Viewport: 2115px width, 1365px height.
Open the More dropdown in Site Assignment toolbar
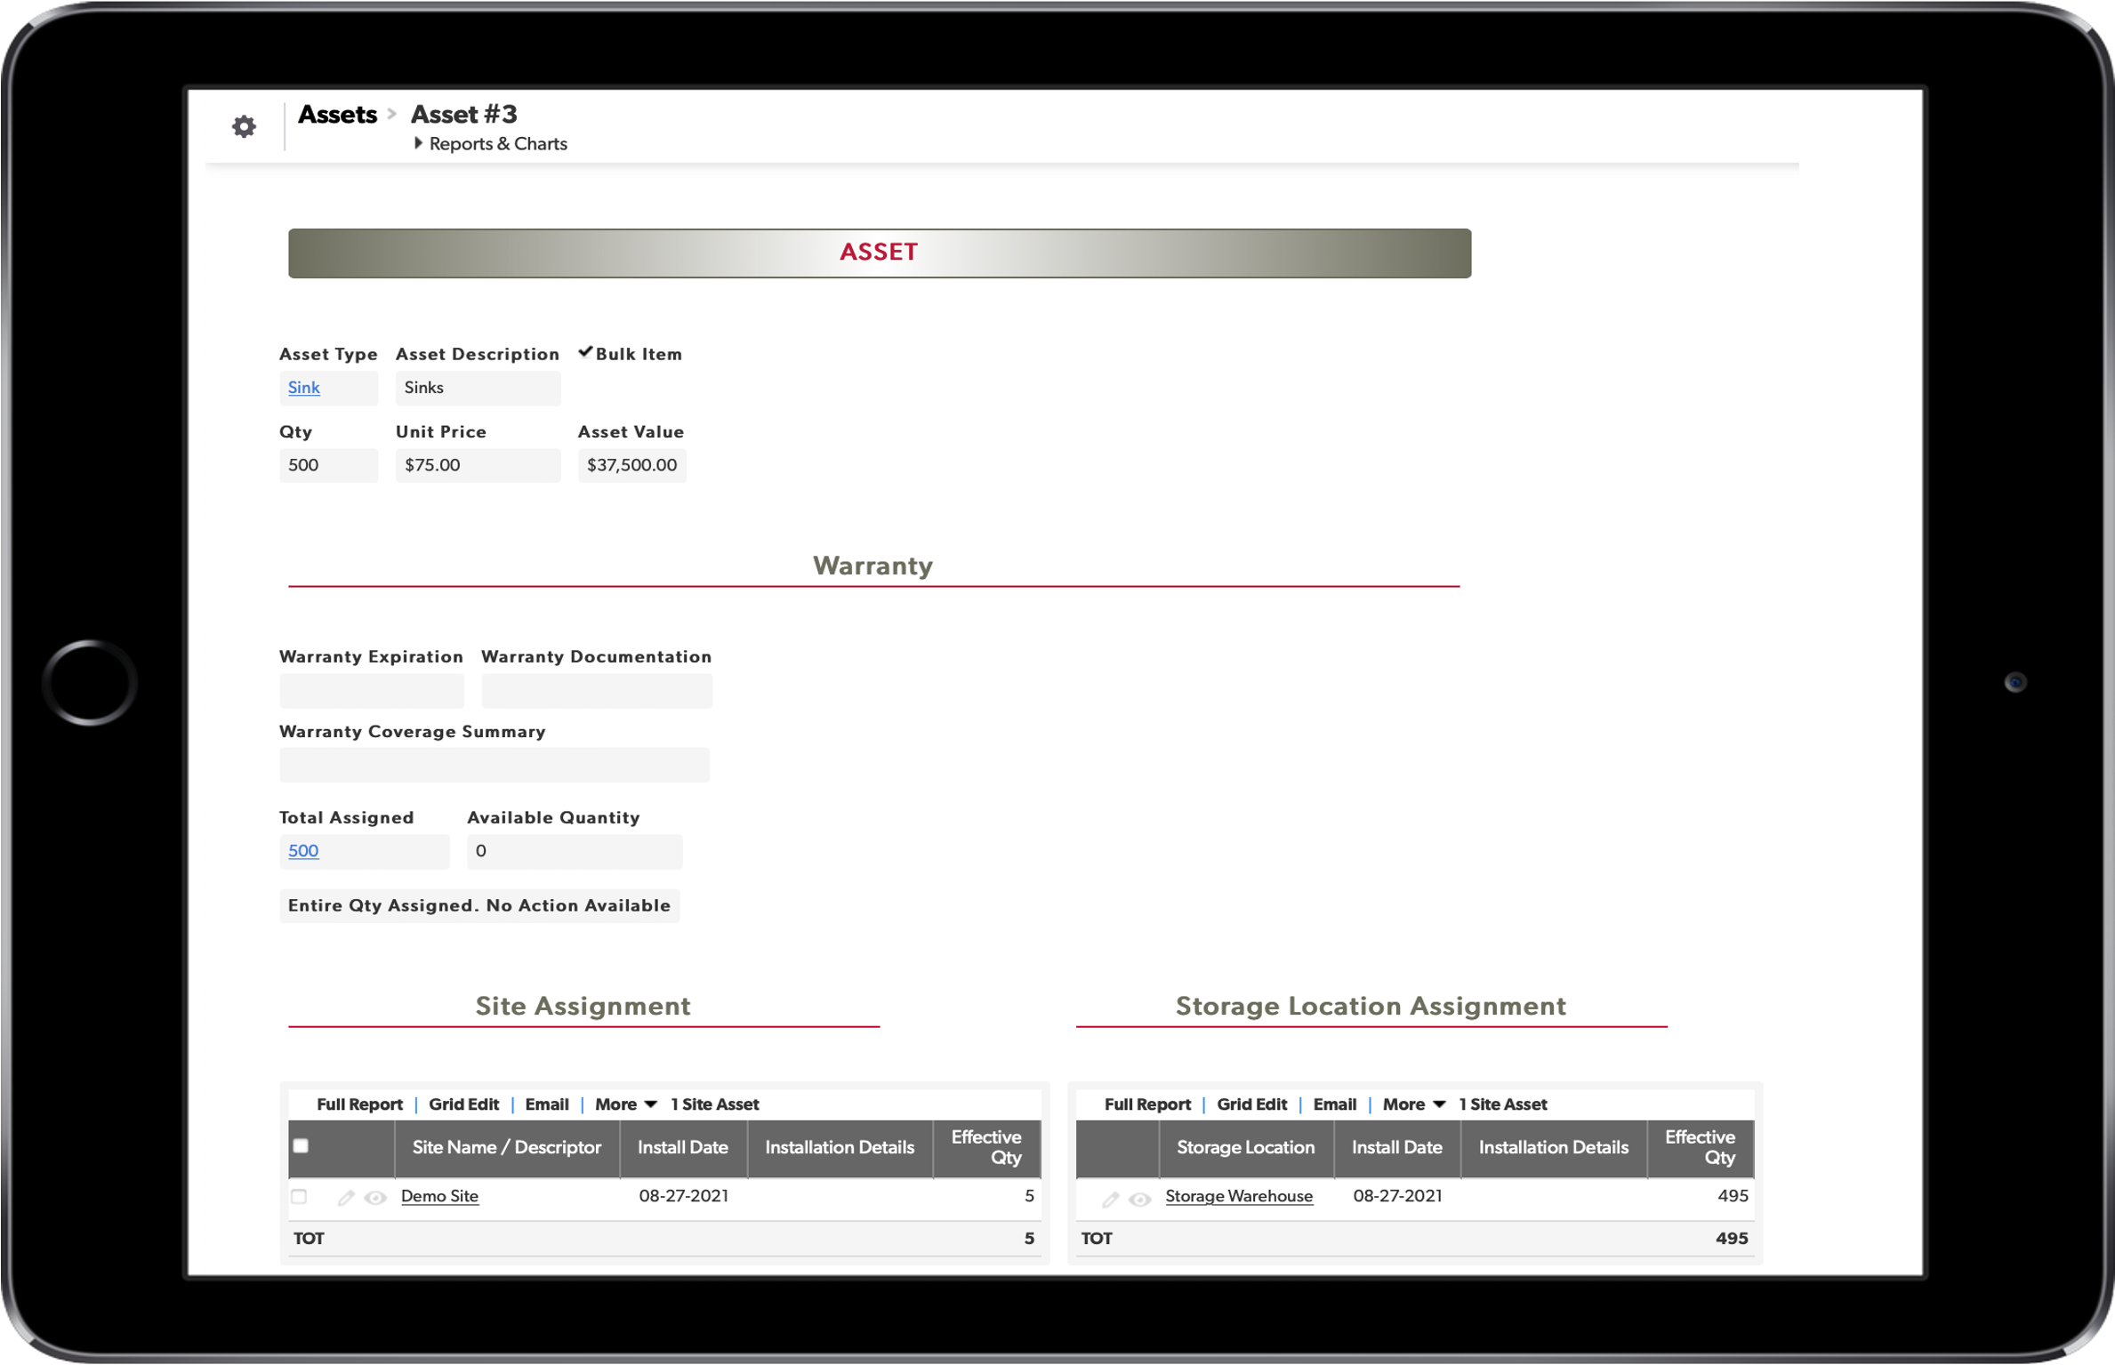pos(625,1104)
